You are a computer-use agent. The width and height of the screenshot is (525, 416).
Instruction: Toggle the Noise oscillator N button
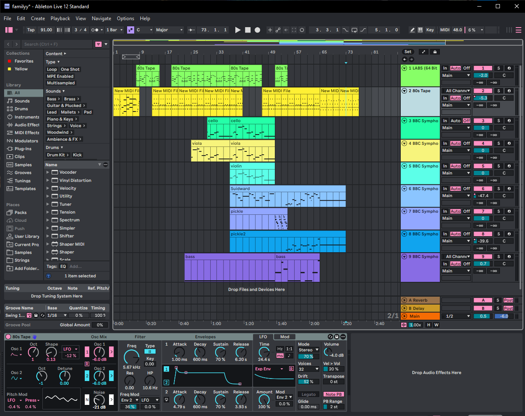tap(87, 399)
